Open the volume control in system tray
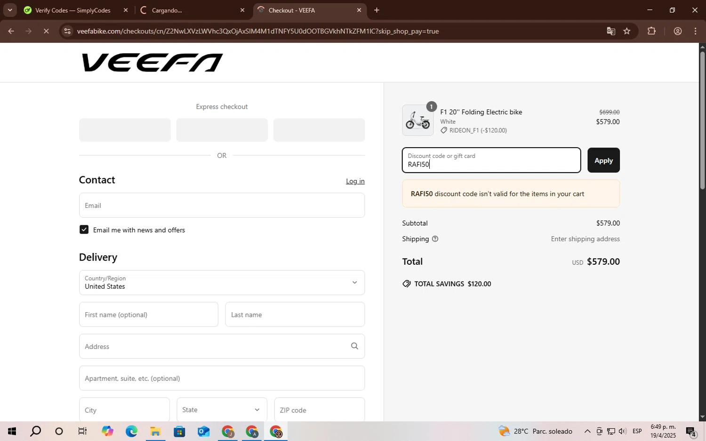This screenshot has height=441, width=706. tap(623, 431)
